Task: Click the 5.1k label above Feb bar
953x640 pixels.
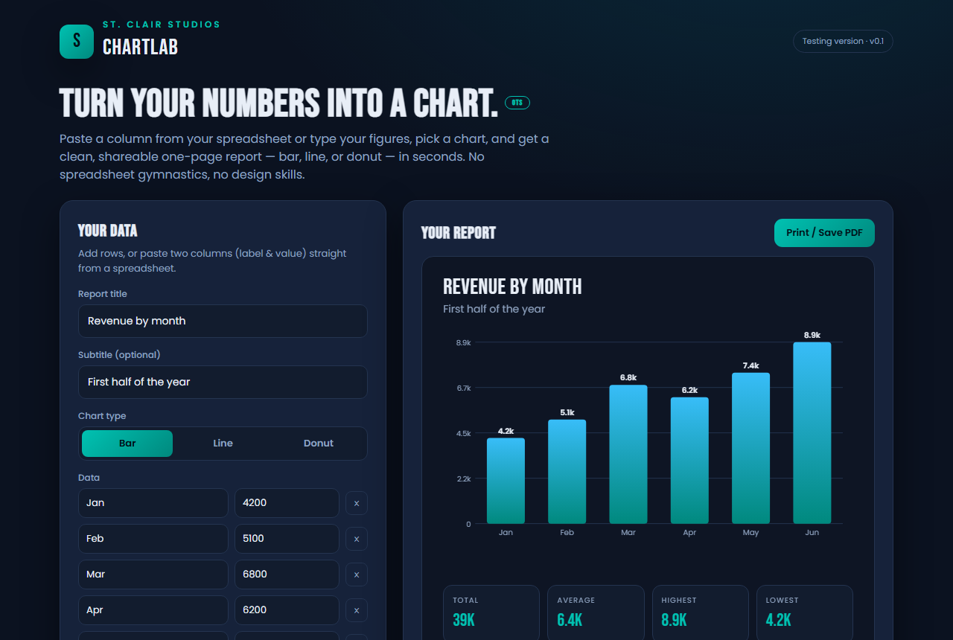Action: tap(567, 412)
